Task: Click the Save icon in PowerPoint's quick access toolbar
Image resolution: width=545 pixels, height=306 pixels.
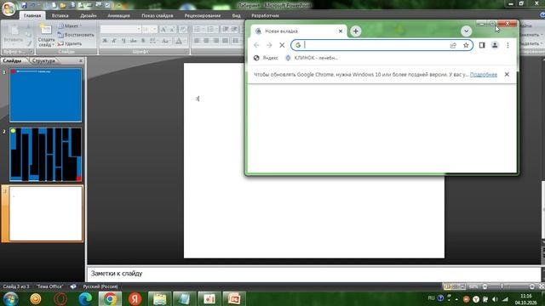Action: 24,5
